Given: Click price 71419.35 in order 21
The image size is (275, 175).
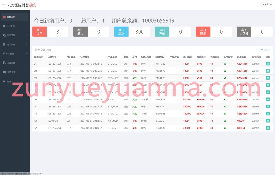Looking at the screenshot, I should pyautogui.click(x=160, y=64).
